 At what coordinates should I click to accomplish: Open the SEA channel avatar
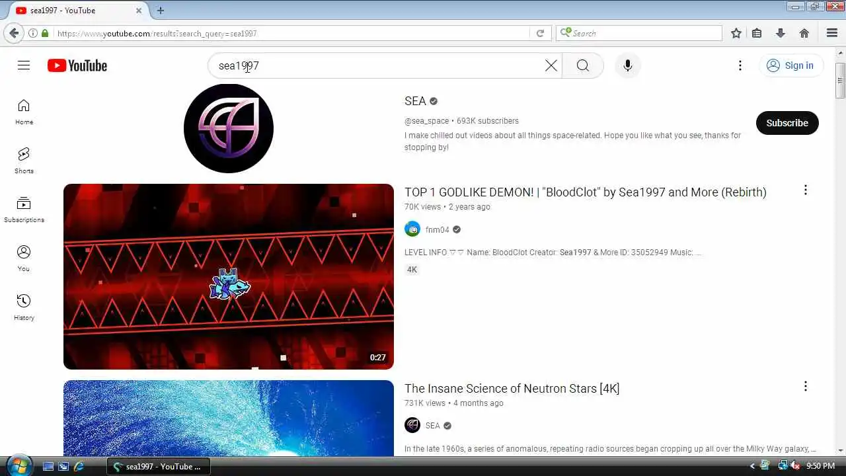point(229,128)
